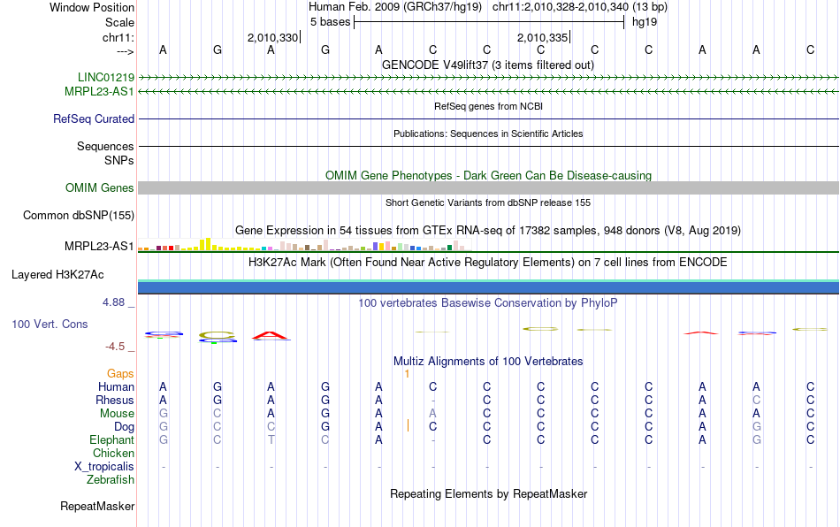Screen dimensions: 840x527
Task: Click the GTEx Gene Expression track title
Action: 488,230
